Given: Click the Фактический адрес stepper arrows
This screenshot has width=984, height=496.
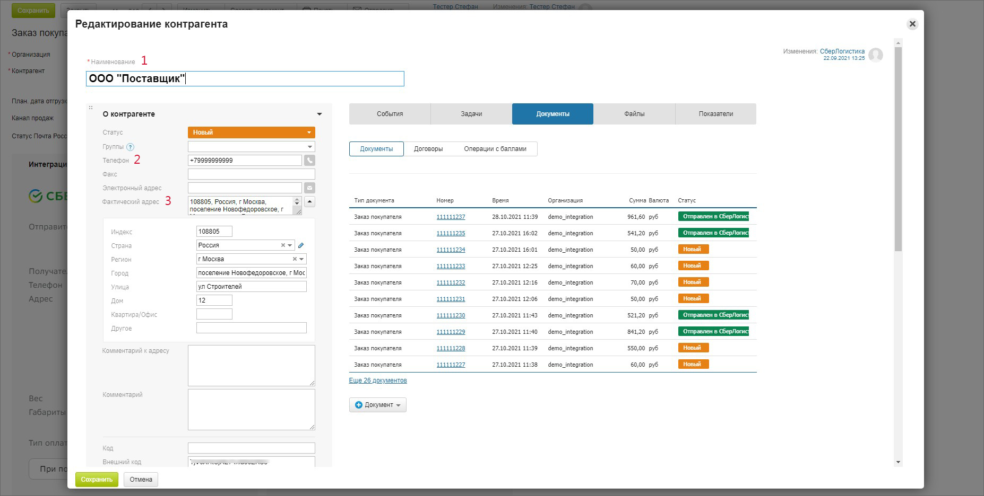Looking at the screenshot, I should [297, 201].
